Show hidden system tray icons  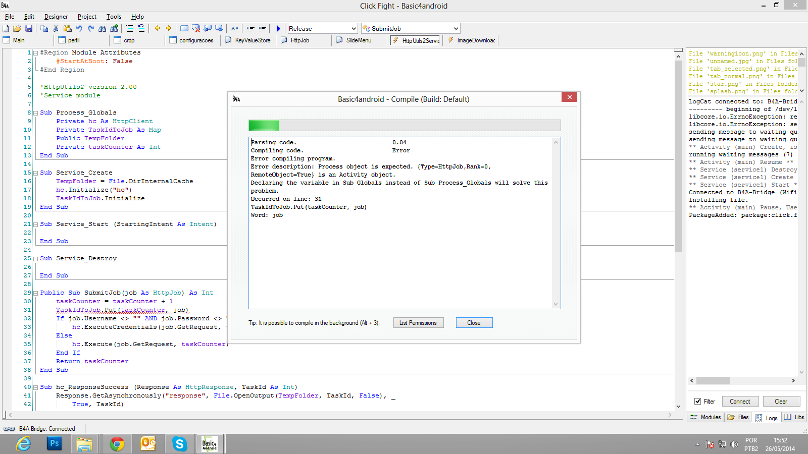tap(697, 444)
